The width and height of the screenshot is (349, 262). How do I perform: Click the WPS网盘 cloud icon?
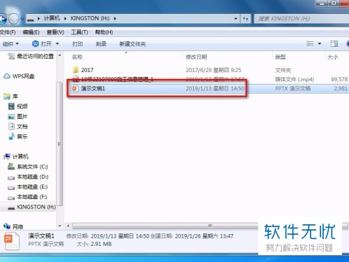pyautogui.click(x=7, y=76)
